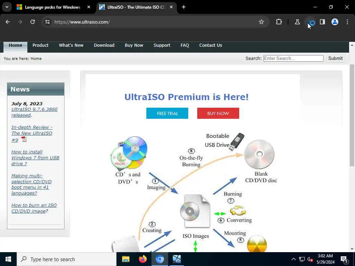
Task: Open the 8.1 app taskbar icon
Action: point(176,259)
